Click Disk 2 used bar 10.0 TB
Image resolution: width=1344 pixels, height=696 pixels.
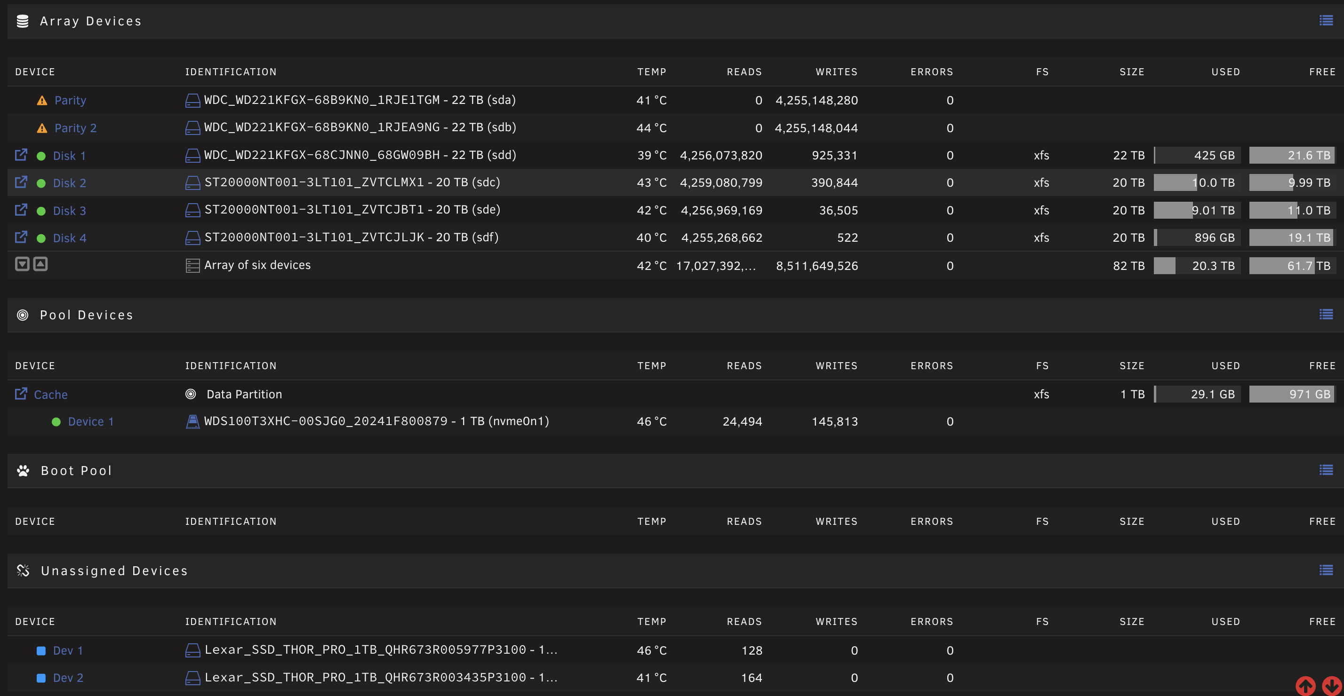[1197, 182]
